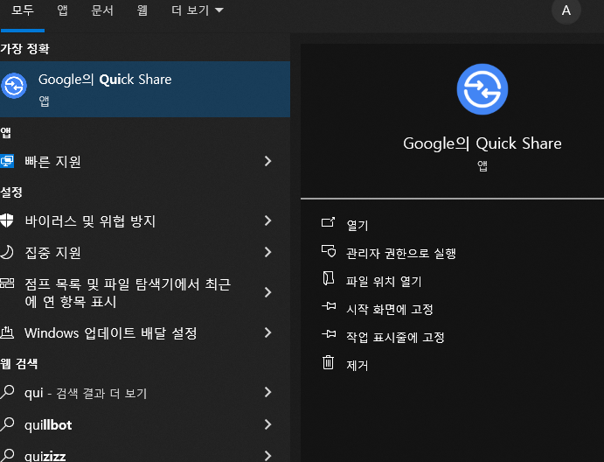Click the 열기 open icon
The height and width of the screenshot is (462, 604).
[328, 222]
